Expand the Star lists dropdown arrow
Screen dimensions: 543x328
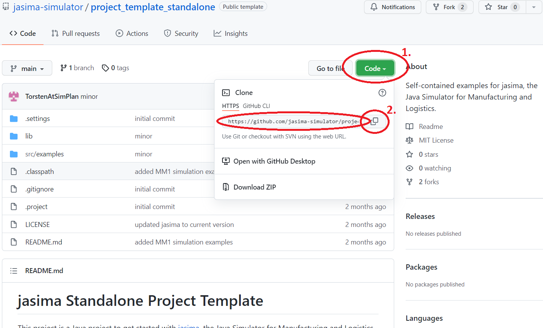(533, 7)
